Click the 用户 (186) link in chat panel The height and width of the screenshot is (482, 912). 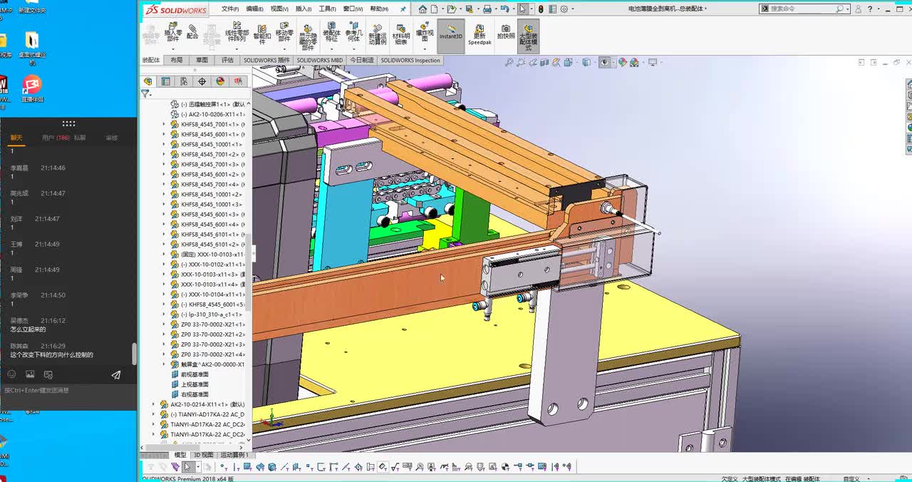(55, 138)
